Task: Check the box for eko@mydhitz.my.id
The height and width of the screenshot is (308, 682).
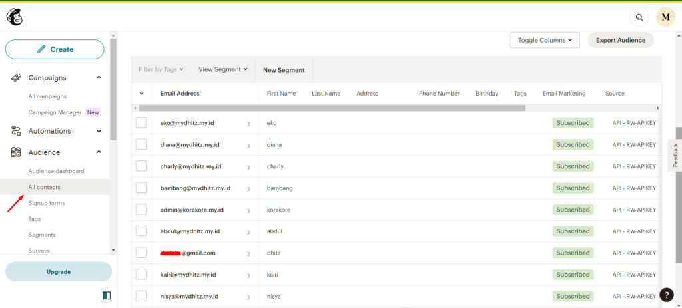Action: pos(141,123)
